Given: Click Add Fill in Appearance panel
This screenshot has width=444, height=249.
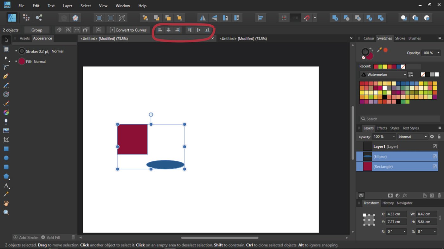Looking at the screenshot, I should pyautogui.click(x=50, y=237).
